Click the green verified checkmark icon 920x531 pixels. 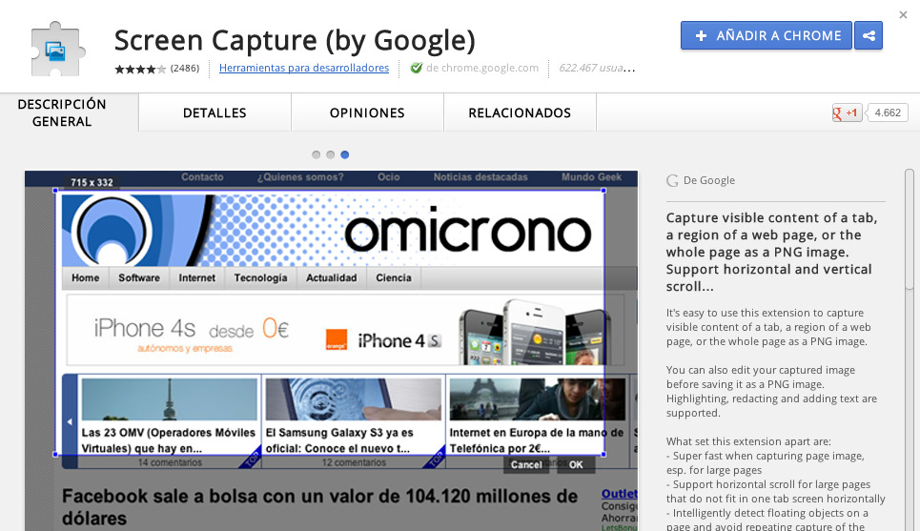click(x=416, y=68)
